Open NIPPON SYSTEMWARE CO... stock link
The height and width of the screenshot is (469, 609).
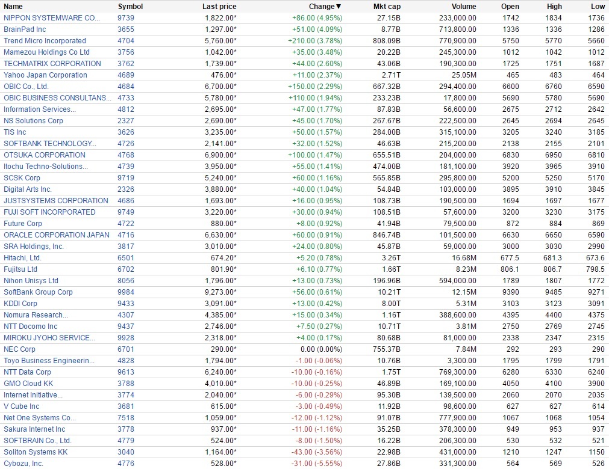click(x=52, y=18)
